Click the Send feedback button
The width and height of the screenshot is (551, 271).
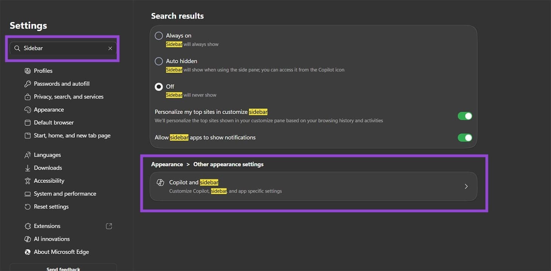(x=63, y=268)
